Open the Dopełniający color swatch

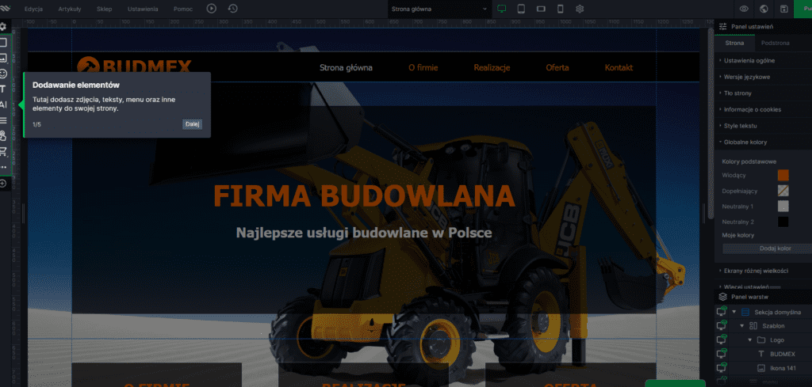pyautogui.click(x=783, y=191)
